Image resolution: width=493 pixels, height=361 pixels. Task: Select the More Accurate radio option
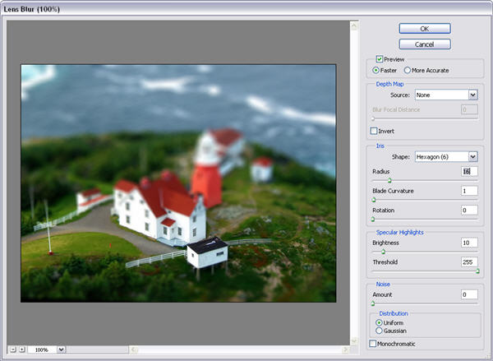click(408, 70)
